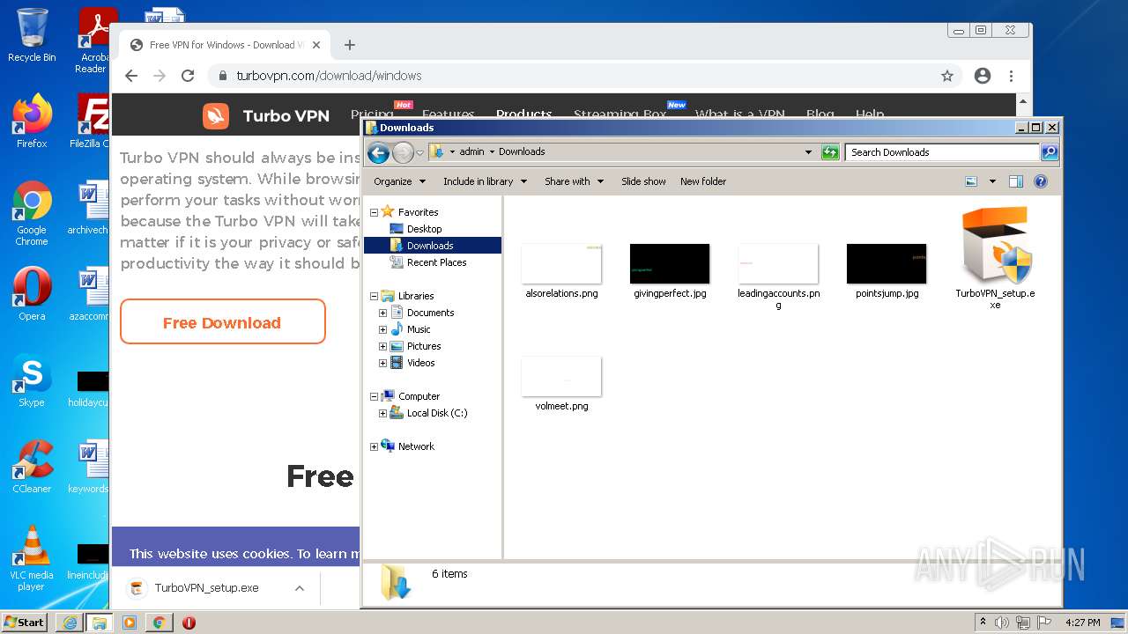Select Desktop in Favorites
Image resolution: width=1128 pixels, height=634 pixels.
pyautogui.click(x=424, y=229)
